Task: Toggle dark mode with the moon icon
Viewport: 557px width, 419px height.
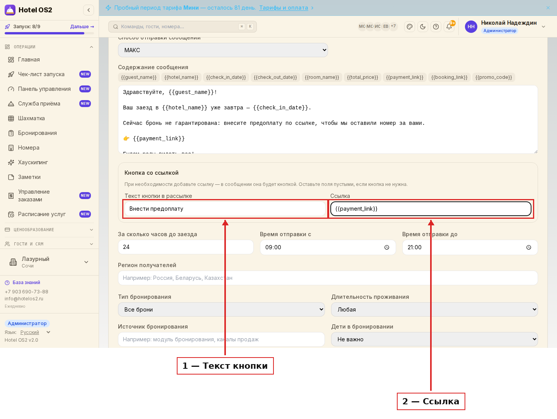Action: click(423, 27)
